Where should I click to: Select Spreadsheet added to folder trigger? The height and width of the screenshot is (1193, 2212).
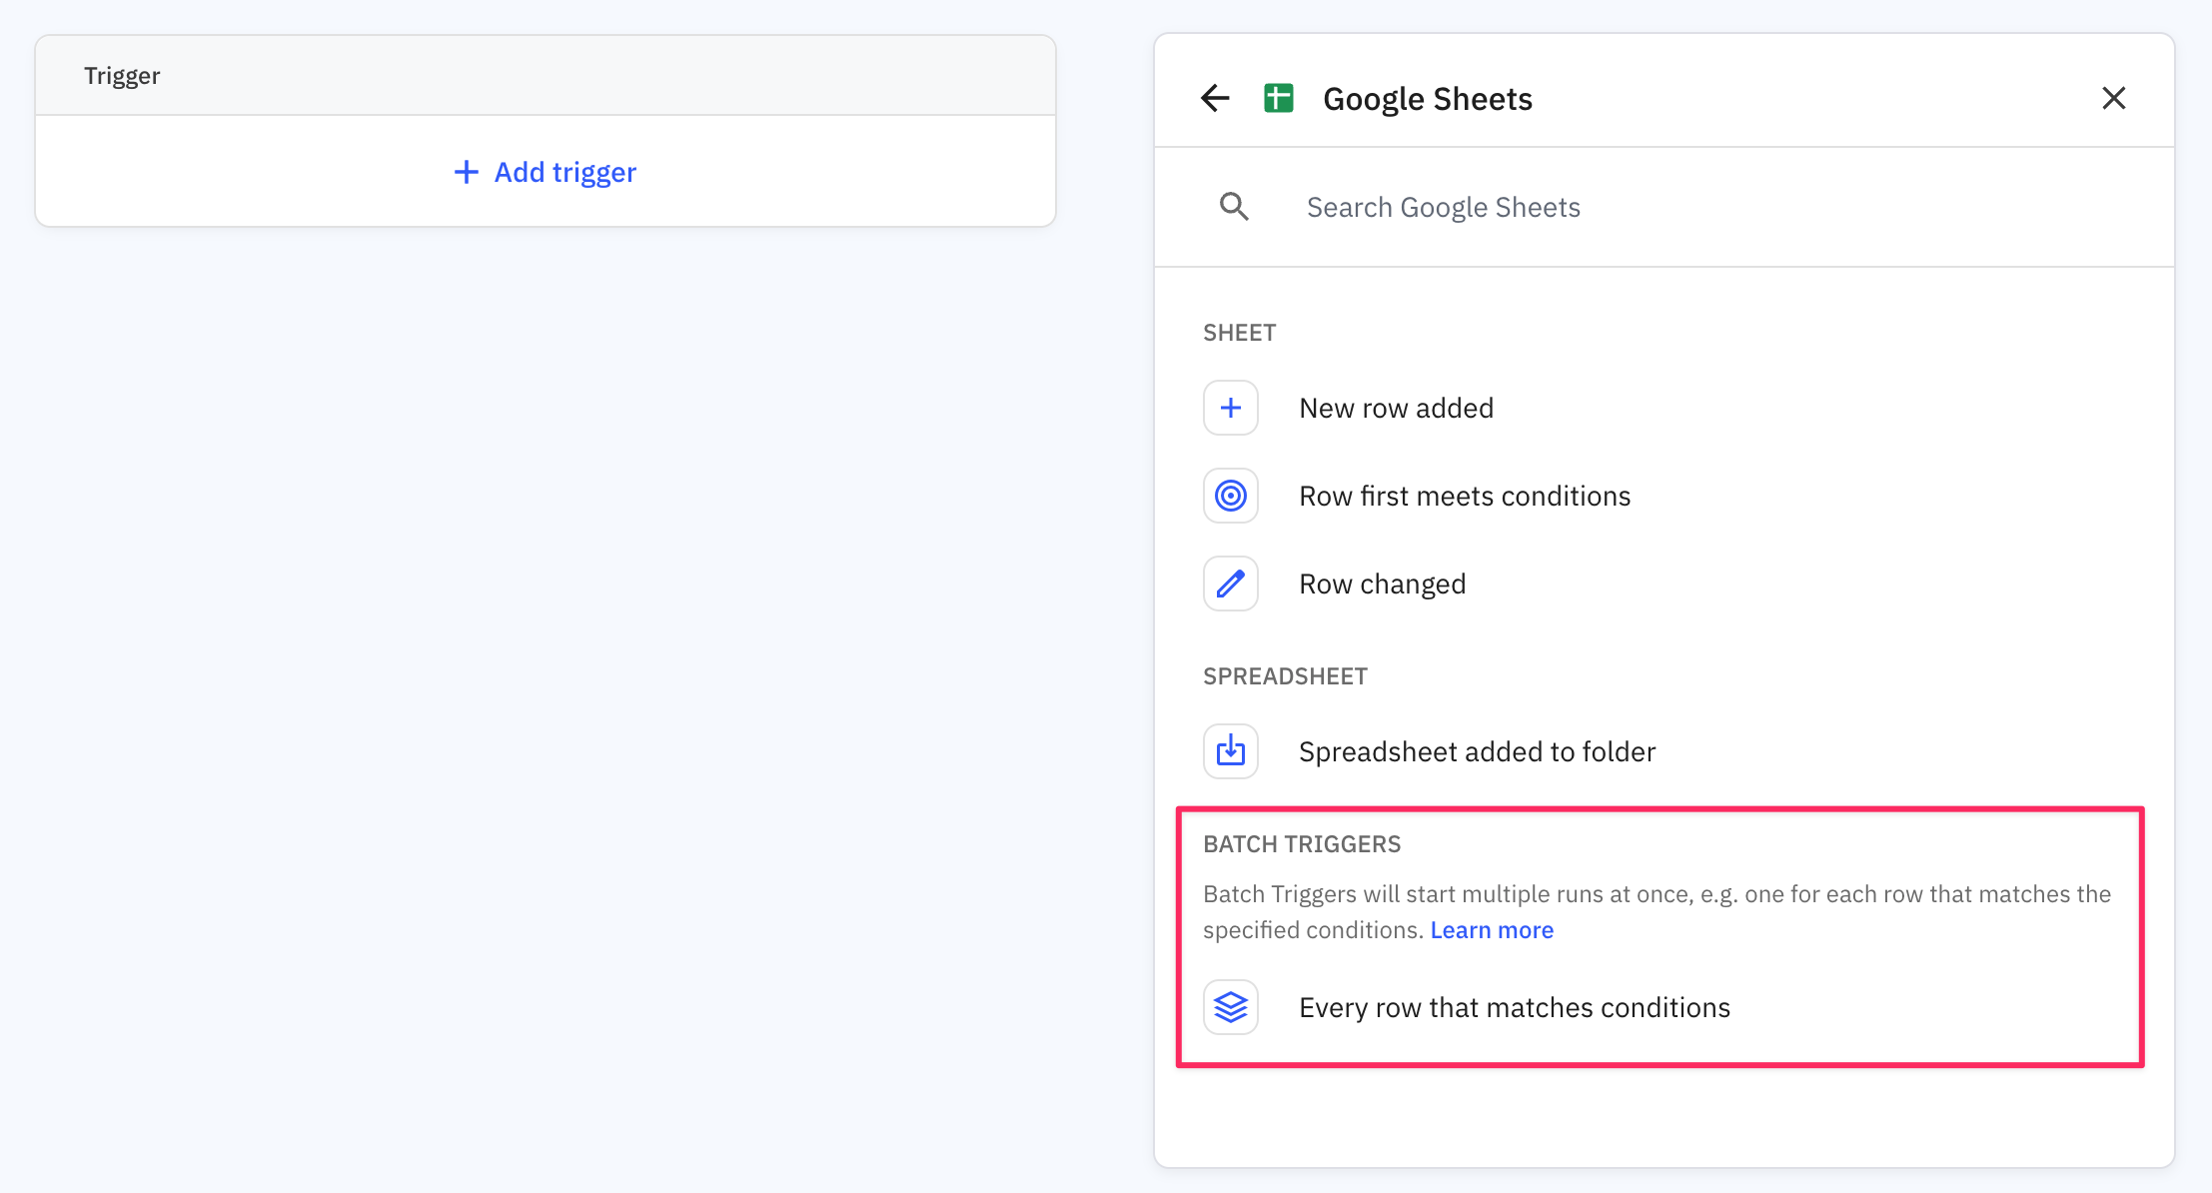1477,750
